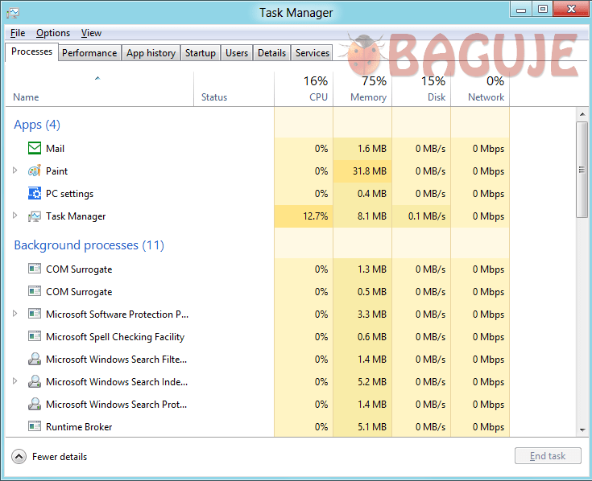Click the Paint palette icon
The width and height of the screenshot is (592, 481).
click(x=35, y=171)
